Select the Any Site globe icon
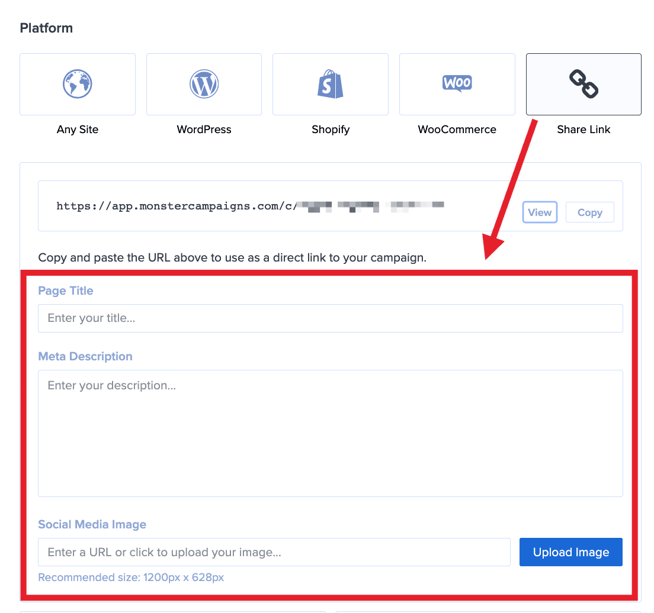 [x=78, y=83]
